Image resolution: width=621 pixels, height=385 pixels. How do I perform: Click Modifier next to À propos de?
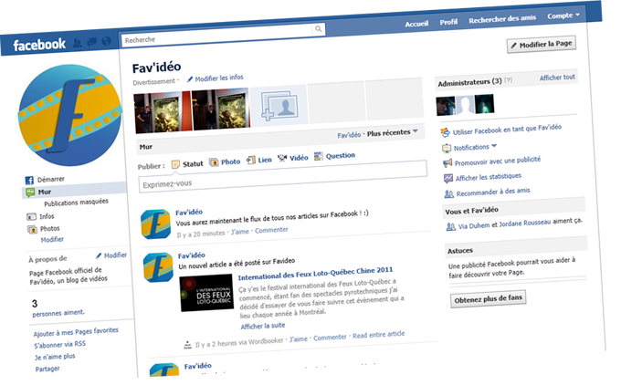pos(111,255)
